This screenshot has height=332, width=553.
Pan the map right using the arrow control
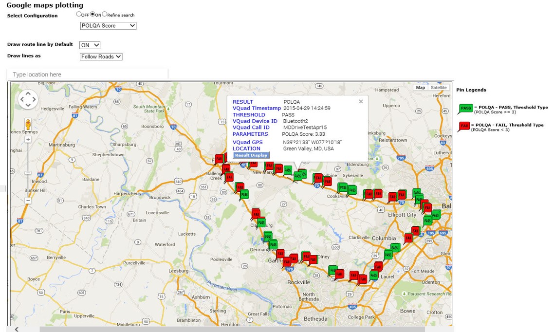tap(34, 99)
